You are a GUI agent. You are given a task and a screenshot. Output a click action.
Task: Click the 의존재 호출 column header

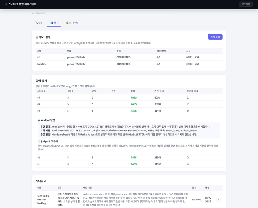coord(192,91)
